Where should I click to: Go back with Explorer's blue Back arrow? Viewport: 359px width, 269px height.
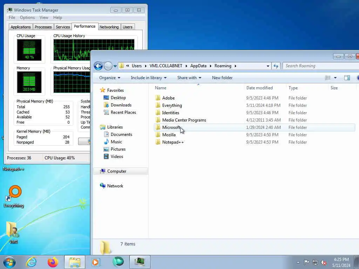coord(98,66)
